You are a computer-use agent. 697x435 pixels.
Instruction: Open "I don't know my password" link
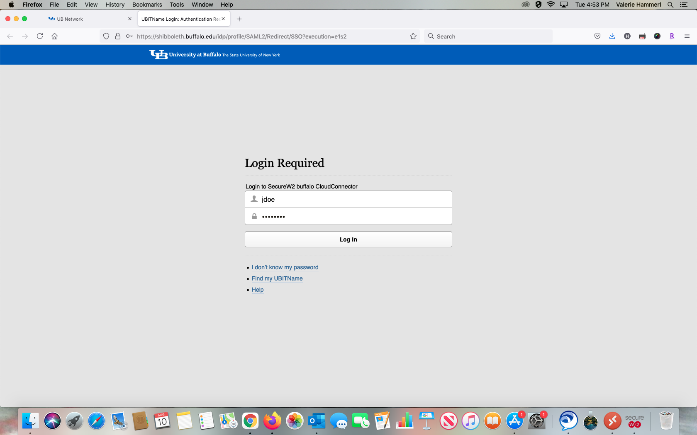click(285, 267)
